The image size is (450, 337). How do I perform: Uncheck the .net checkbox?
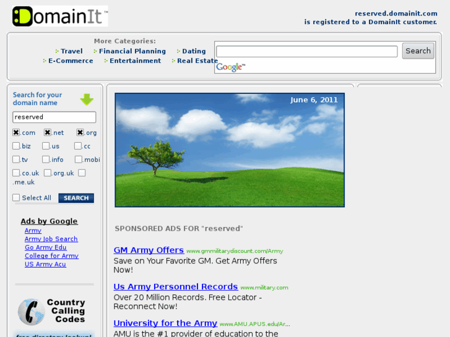(x=48, y=132)
